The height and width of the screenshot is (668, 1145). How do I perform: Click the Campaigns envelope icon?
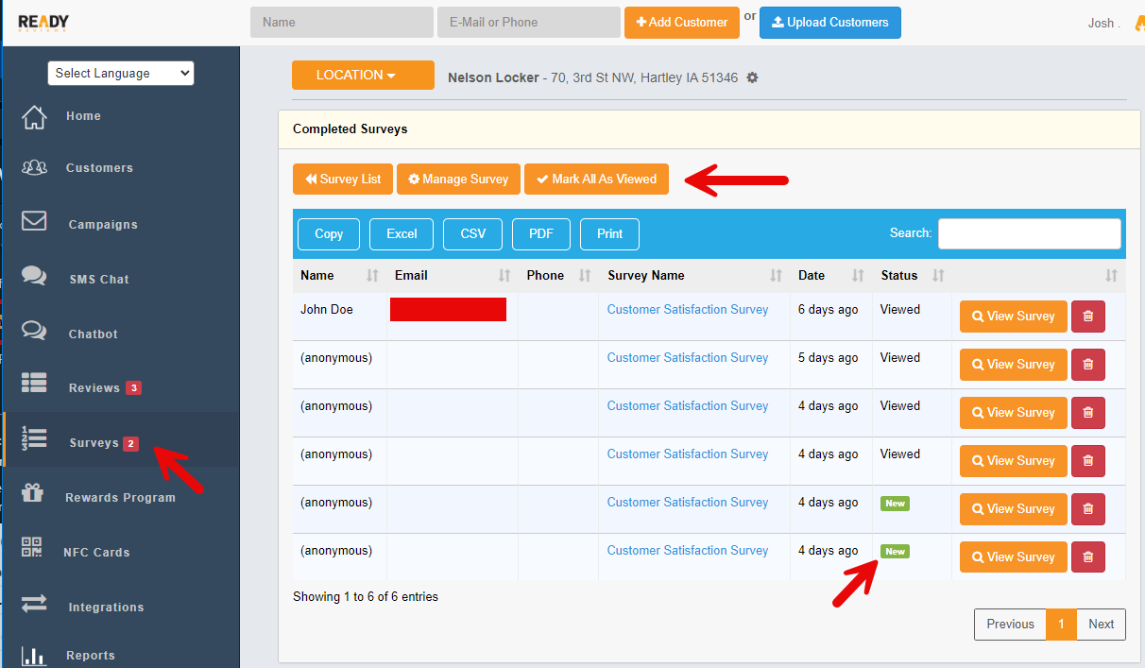pyautogui.click(x=34, y=221)
